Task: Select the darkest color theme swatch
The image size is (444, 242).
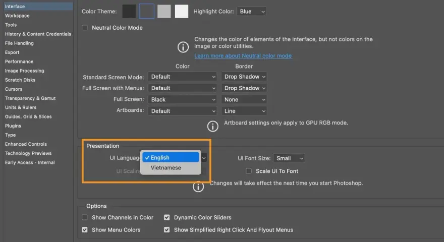Action: 129,11
